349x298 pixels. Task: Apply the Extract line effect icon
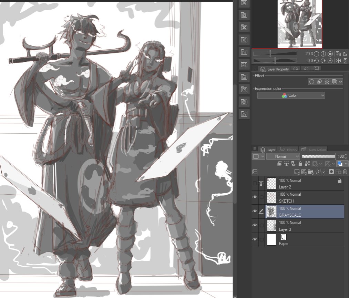point(319,82)
